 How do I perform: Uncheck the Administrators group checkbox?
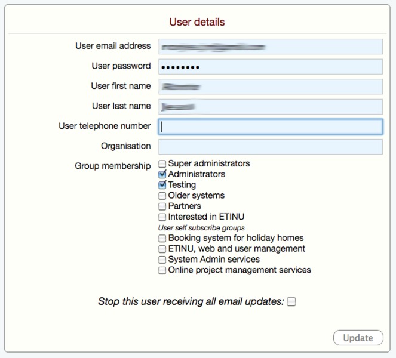pyautogui.click(x=162, y=175)
